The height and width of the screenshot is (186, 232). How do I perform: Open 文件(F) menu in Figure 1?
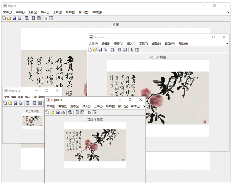7,12
